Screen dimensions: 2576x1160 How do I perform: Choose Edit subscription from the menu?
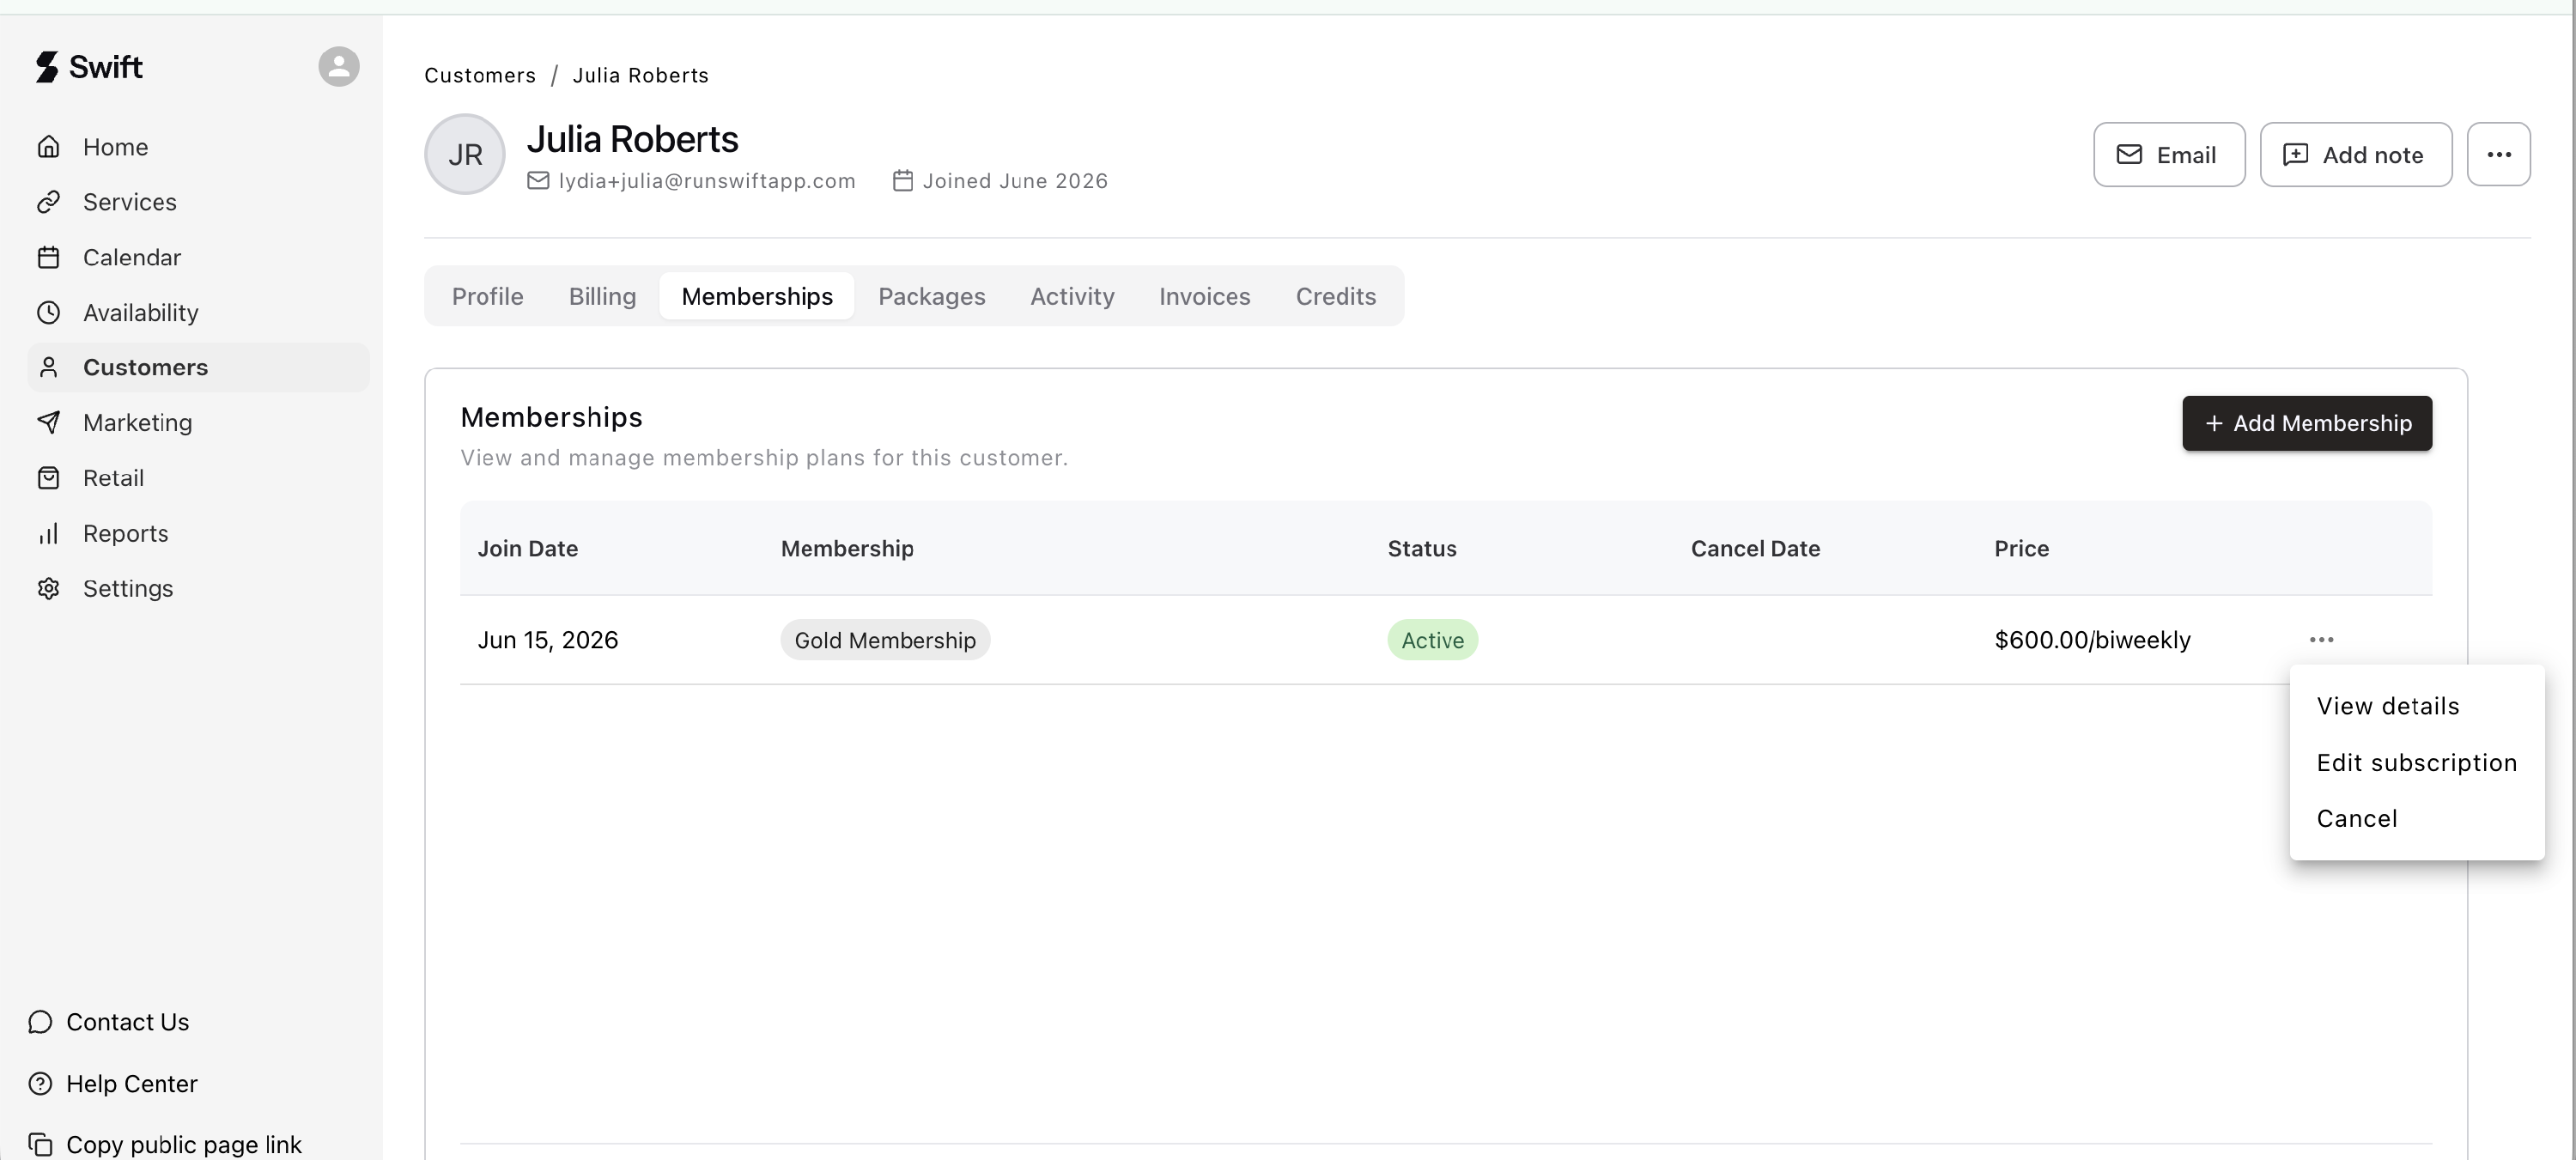point(2416,762)
